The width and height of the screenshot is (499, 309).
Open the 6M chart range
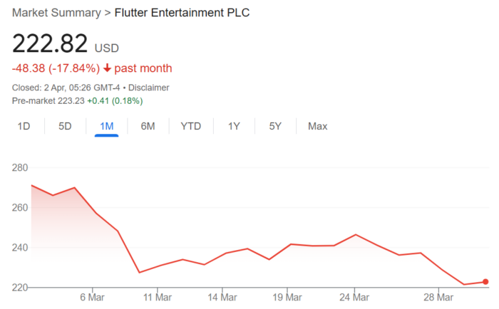point(148,126)
